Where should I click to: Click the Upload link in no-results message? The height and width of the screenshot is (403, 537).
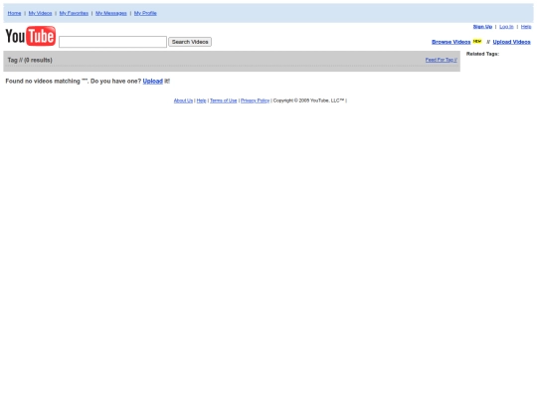coord(153,82)
